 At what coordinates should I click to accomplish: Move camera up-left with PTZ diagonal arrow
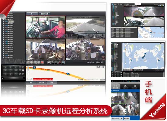click(5, 67)
